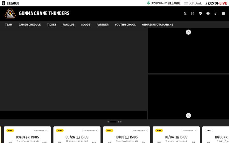
Task: Select the active elongated carousel indicator
Action: click(x=113, y=122)
